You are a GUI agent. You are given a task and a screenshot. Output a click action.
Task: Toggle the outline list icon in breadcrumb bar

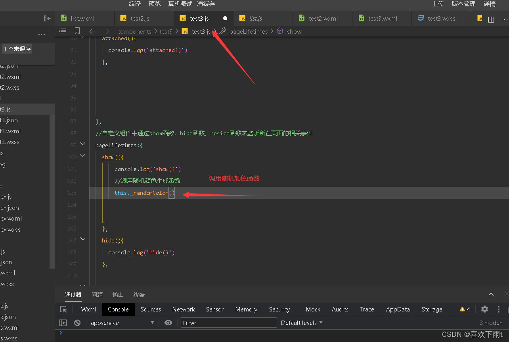click(63, 31)
